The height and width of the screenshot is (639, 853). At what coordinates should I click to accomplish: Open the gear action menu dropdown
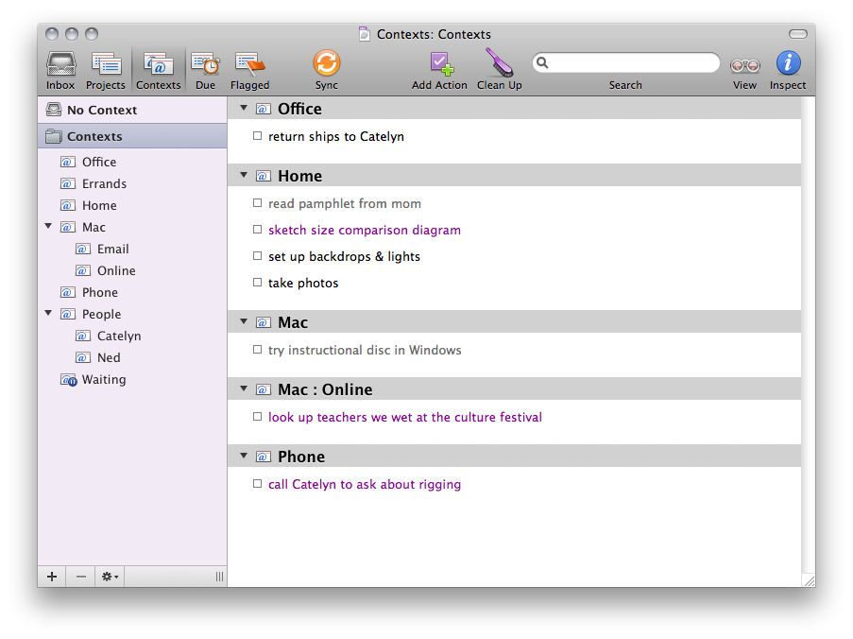coord(110,577)
